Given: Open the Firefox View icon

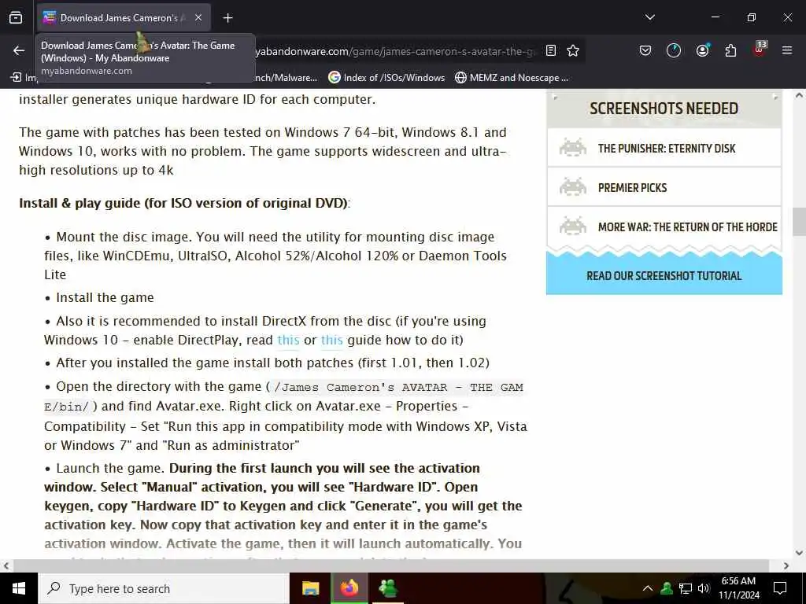Looking at the screenshot, I should 16,18.
